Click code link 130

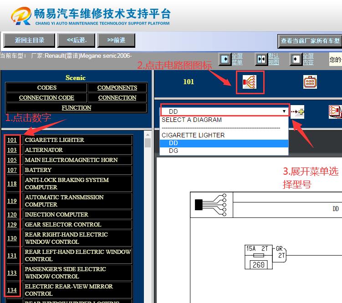[x=12, y=238]
